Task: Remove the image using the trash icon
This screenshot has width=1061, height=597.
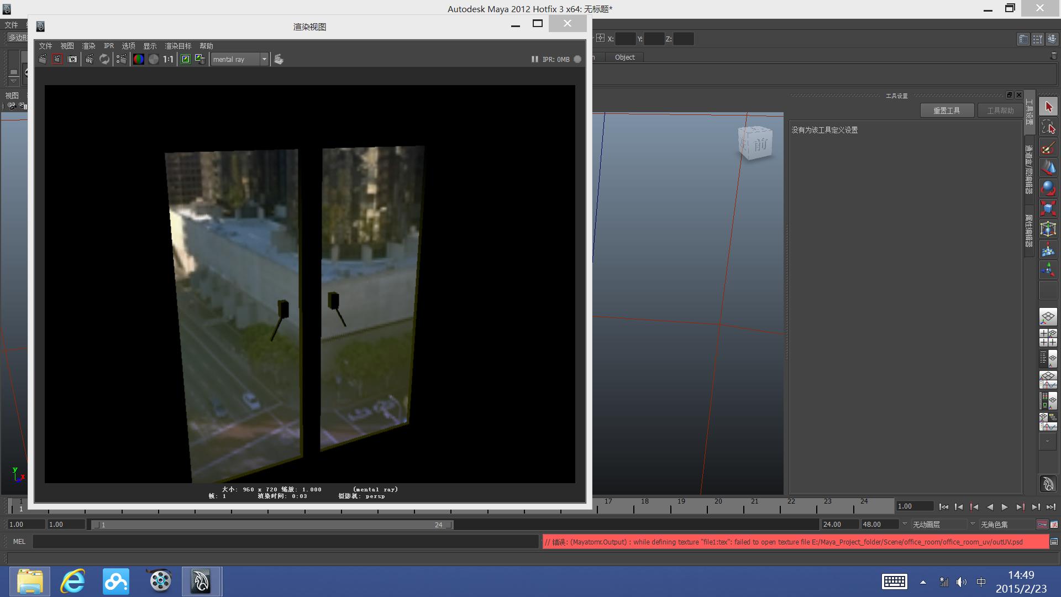Action: point(200,59)
